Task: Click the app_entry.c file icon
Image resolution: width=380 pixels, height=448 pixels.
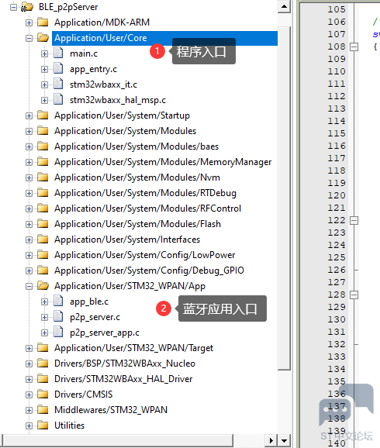Action: click(x=59, y=68)
